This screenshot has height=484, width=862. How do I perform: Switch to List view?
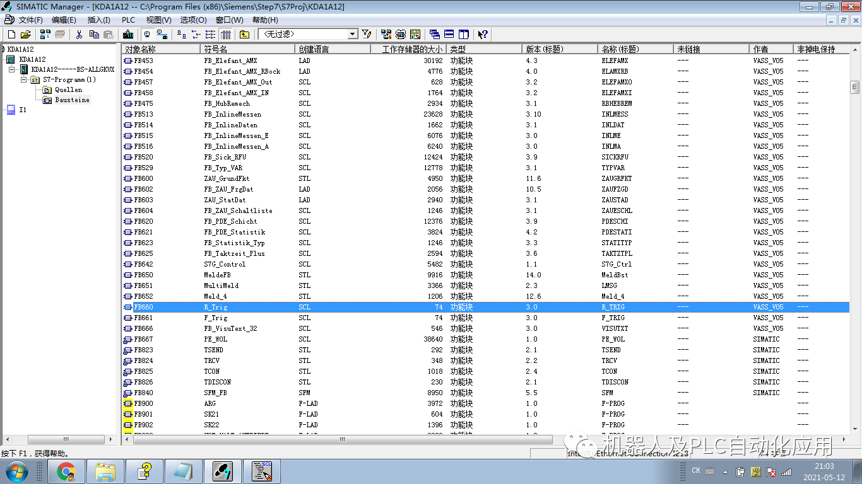(x=211, y=34)
